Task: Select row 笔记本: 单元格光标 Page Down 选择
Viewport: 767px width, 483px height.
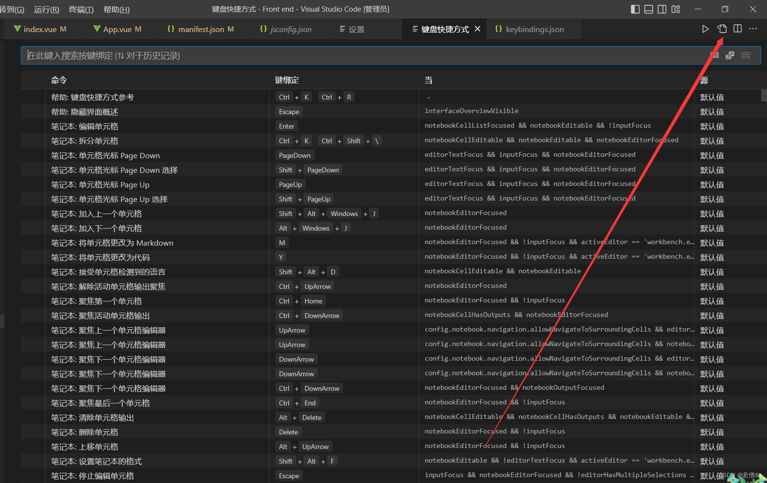Action: [391, 170]
